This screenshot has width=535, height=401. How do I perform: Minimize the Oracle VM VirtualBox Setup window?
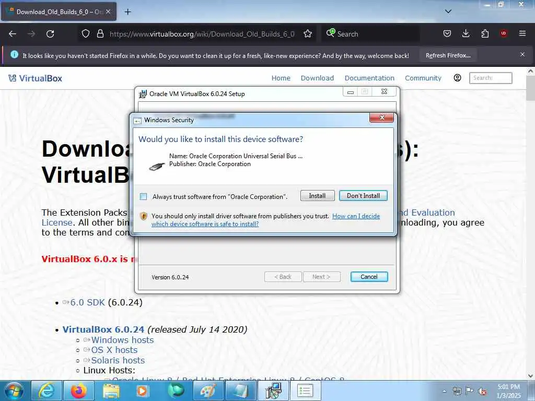pos(351,92)
